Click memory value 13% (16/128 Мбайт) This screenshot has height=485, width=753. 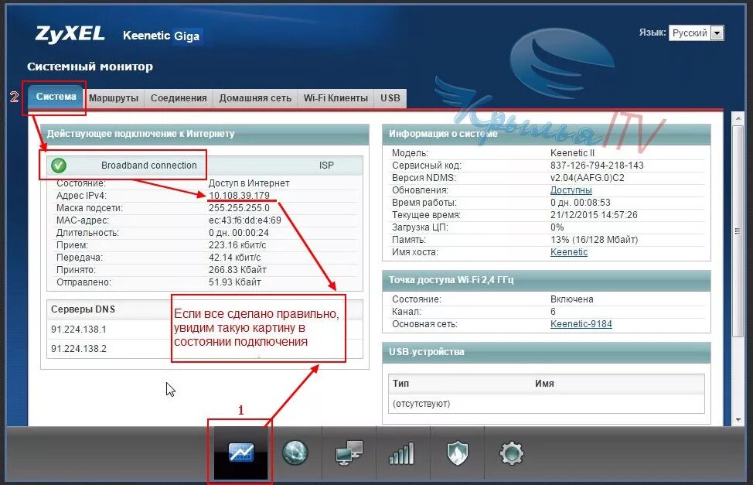coord(594,240)
